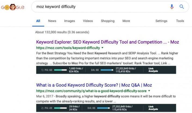The width and height of the screenshot is (192, 113).
Task: Click the DA: 88 bar on first result
Action: coord(107,70)
